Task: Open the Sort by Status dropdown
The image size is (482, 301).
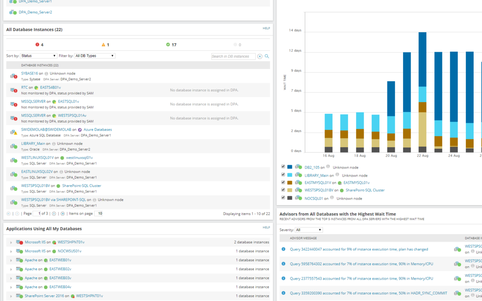Action: [x=38, y=56]
